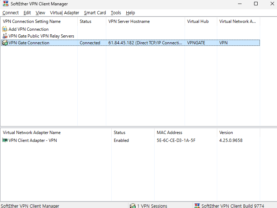
Task: Click the MAC Address column header
Action: (x=169, y=133)
